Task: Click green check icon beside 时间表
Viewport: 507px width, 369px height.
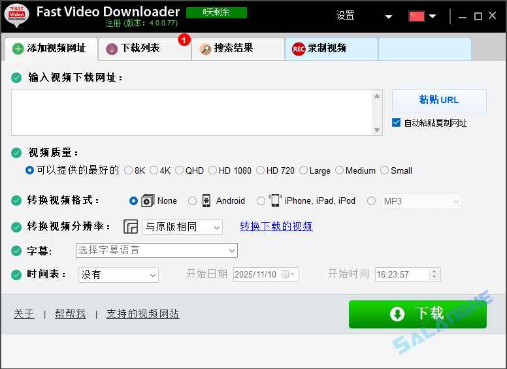Action: tap(16, 275)
